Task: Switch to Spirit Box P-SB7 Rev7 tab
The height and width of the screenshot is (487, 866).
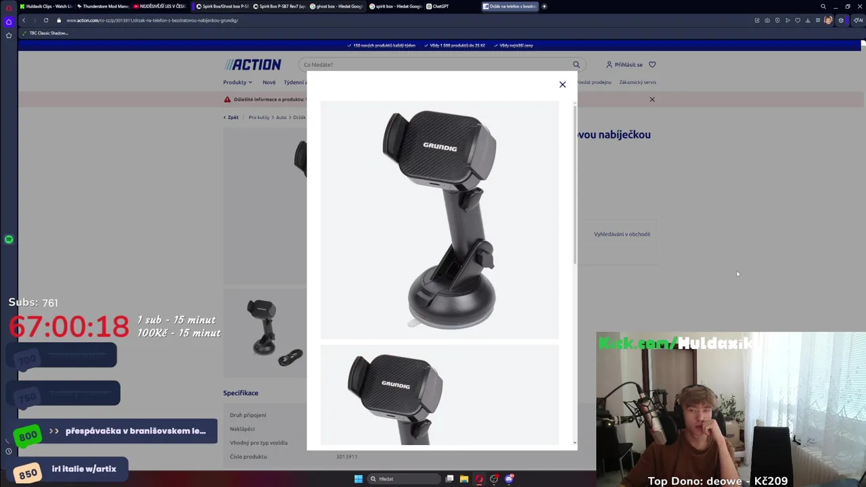Action: pyautogui.click(x=279, y=6)
